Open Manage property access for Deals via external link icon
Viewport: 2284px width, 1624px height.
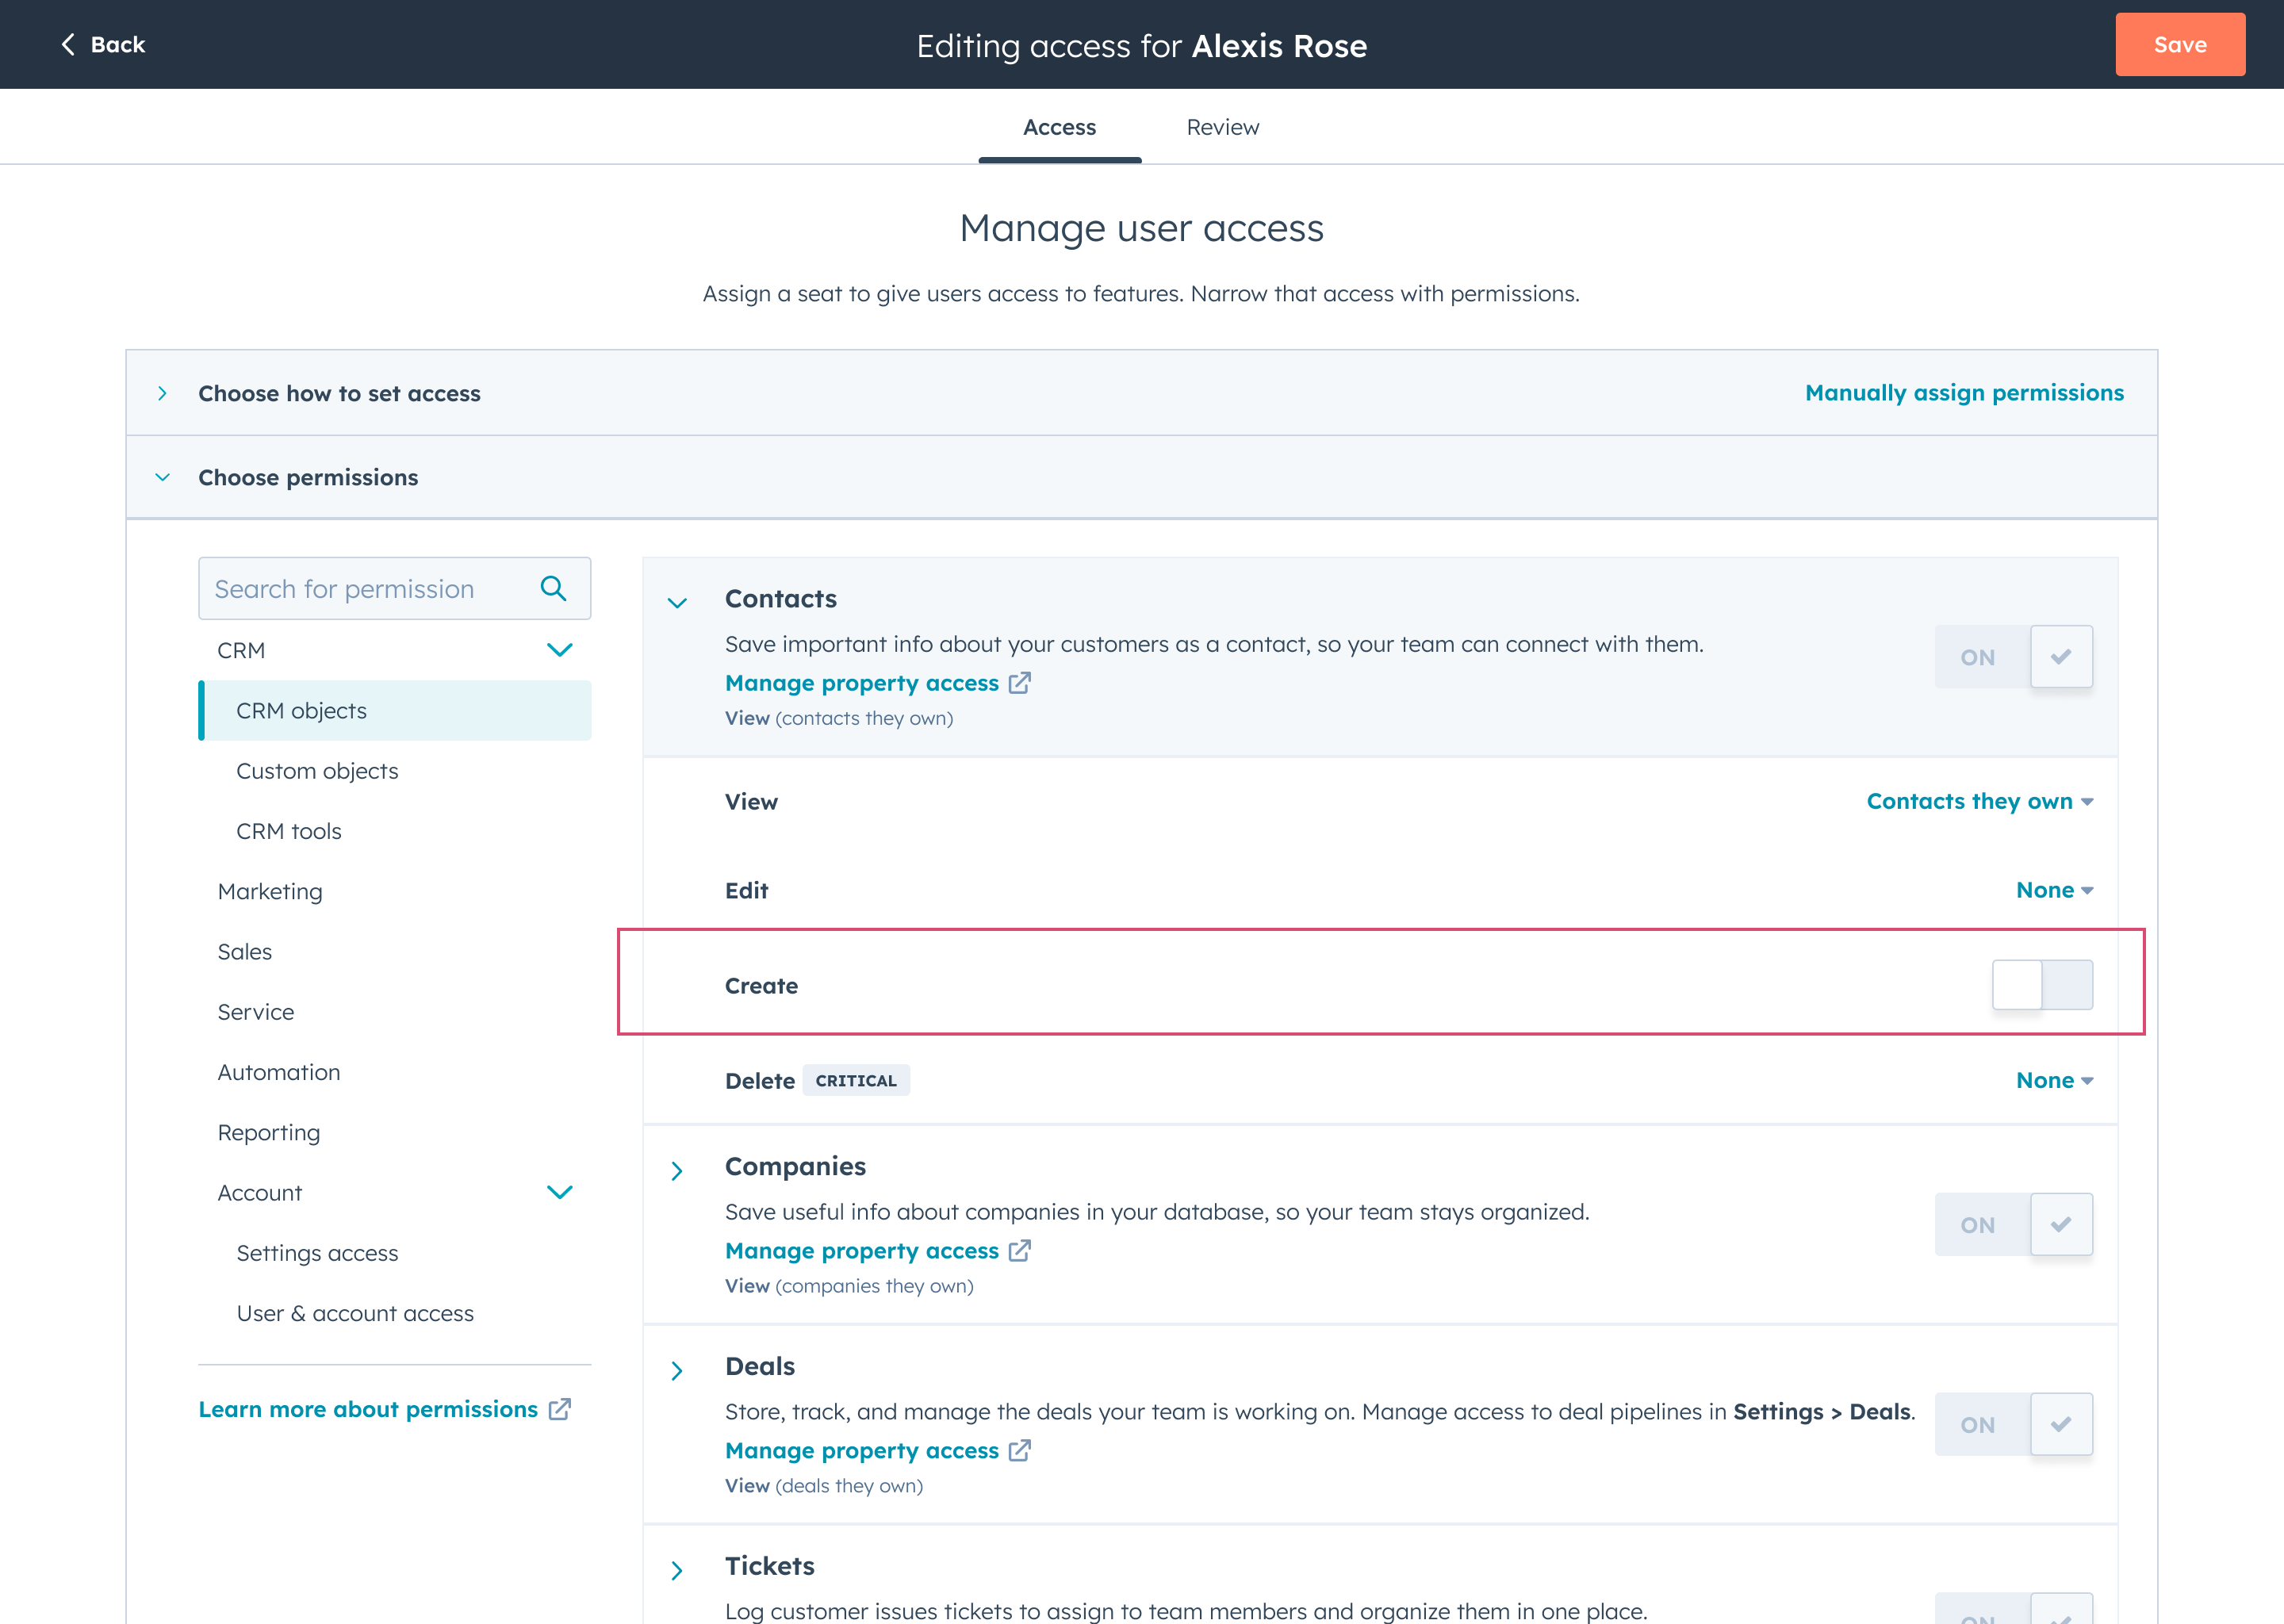click(x=1020, y=1451)
